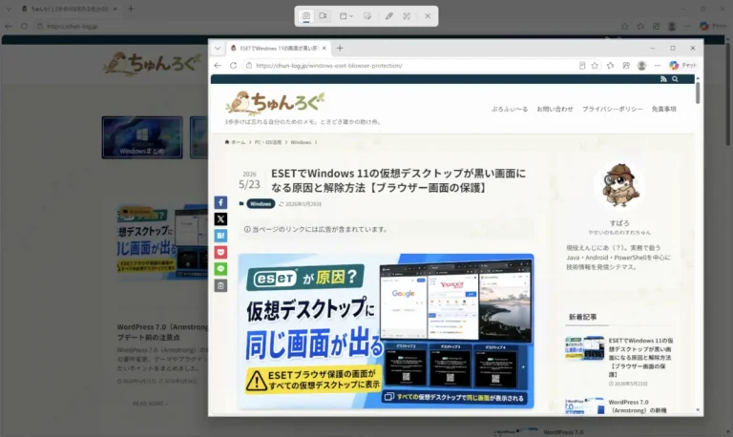
Task: Click the vertical scrollbar thumb of front window
Action: [x=698, y=93]
